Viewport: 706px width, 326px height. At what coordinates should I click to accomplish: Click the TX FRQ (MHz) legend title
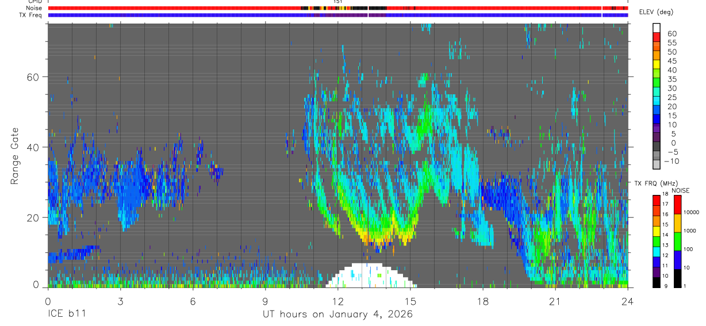coord(655,183)
